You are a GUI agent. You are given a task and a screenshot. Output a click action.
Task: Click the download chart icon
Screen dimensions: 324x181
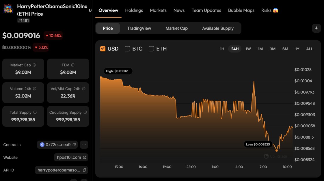(x=316, y=28)
